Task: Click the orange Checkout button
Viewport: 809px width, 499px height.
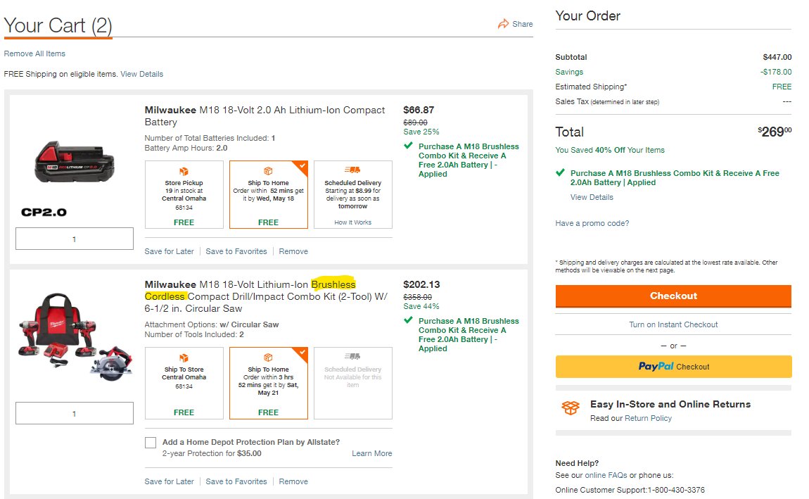Action: click(x=673, y=296)
